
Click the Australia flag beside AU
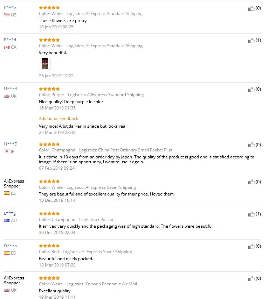pos(7,221)
